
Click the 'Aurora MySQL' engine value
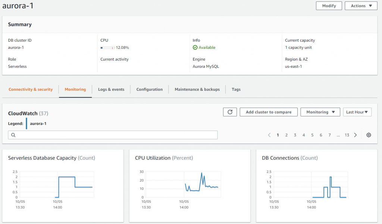point(206,66)
